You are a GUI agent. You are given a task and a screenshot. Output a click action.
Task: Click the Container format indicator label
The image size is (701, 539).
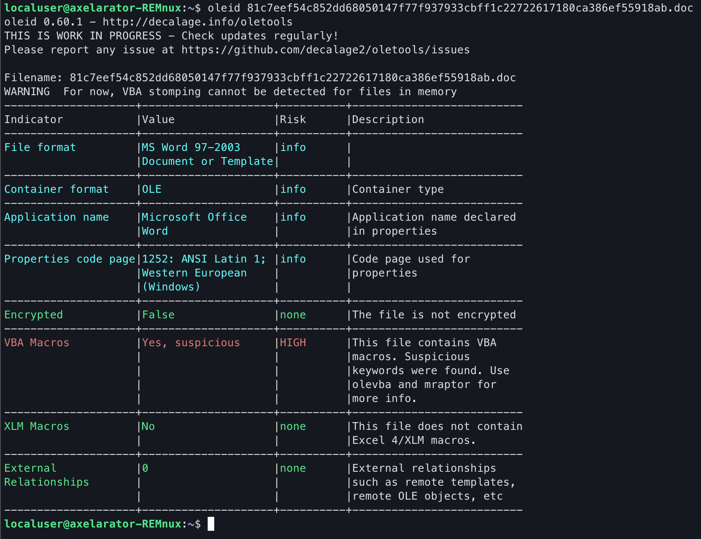57,189
